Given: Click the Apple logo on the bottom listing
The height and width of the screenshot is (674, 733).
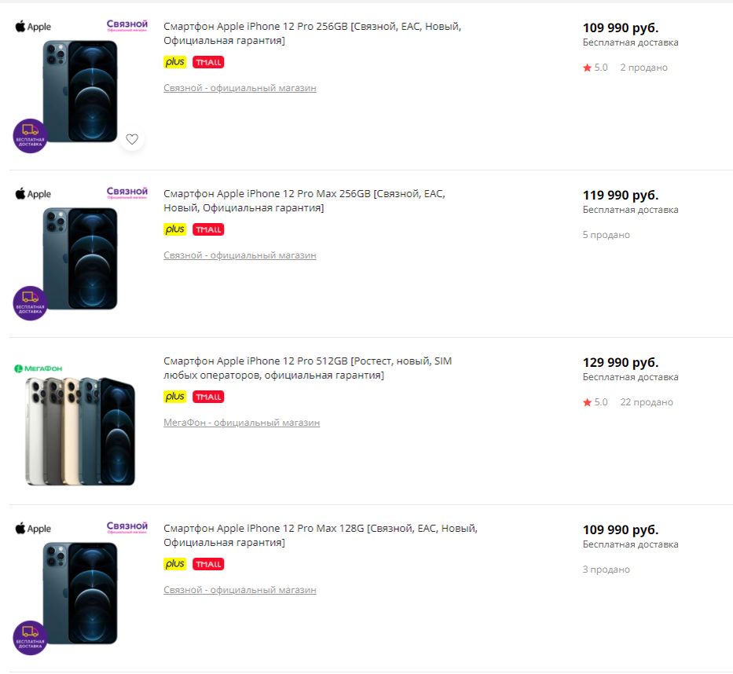Looking at the screenshot, I should click(28, 528).
